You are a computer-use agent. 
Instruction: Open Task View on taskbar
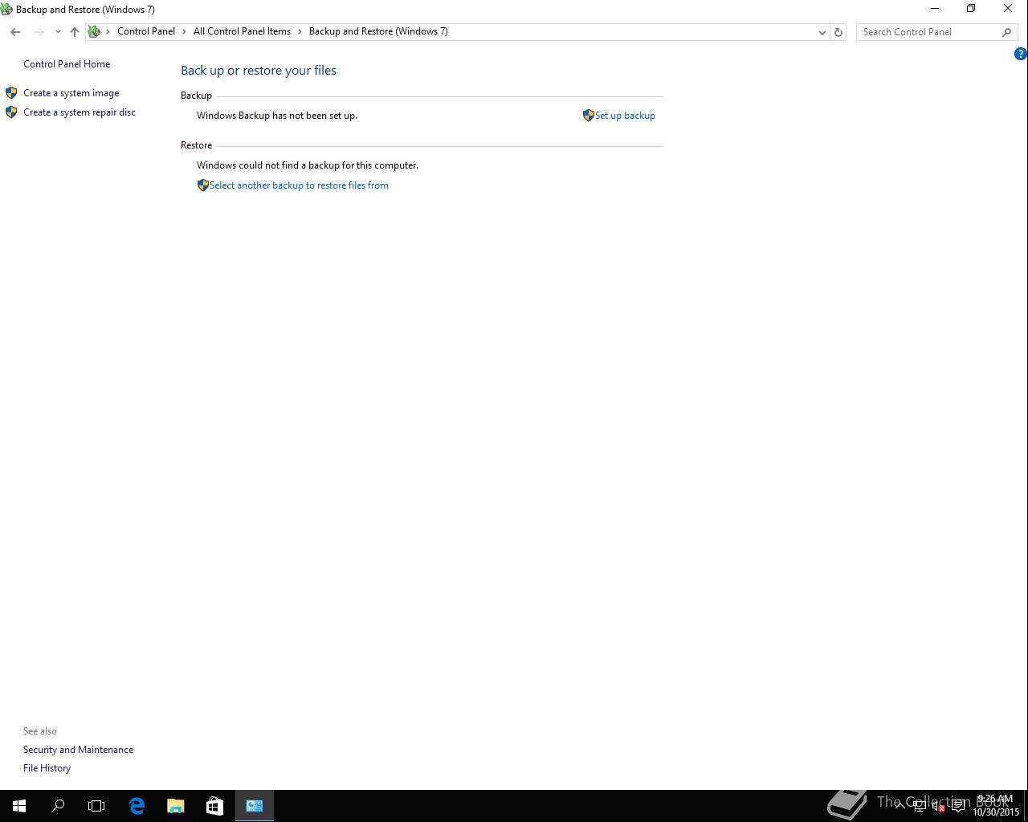click(96, 806)
